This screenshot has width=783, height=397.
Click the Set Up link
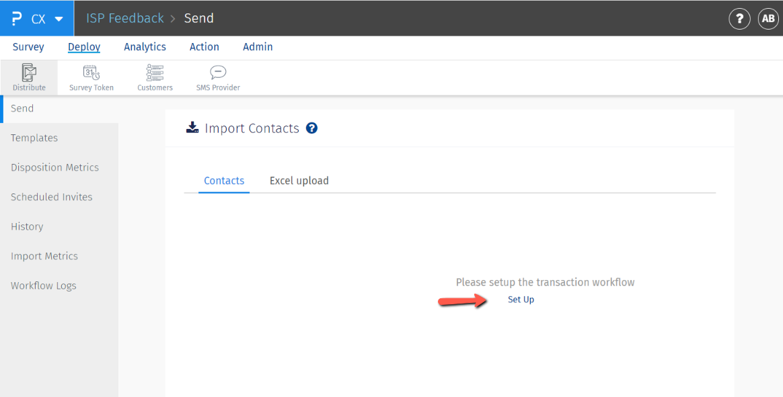click(521, 300)
